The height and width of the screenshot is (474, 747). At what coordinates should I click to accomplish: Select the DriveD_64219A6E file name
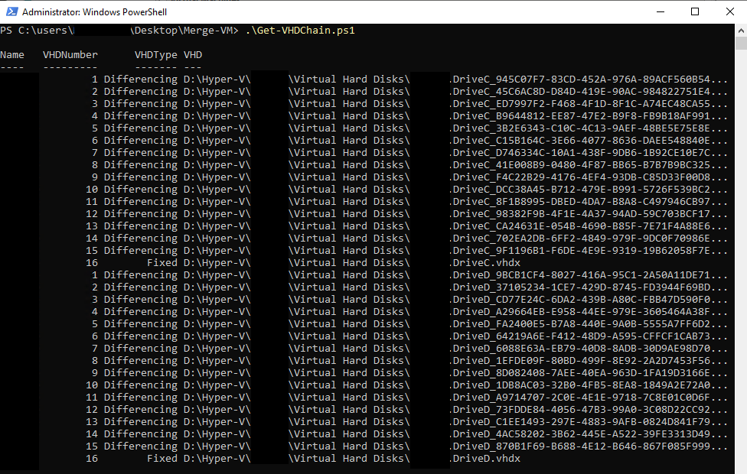[589, 336]
